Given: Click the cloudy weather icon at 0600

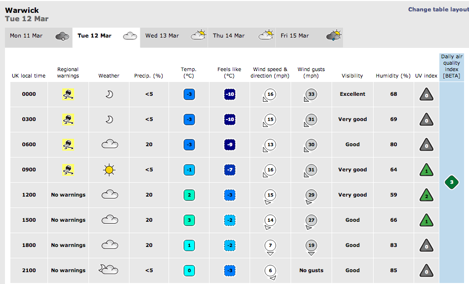Looking at the screenshot, I should tap(110, 144).
